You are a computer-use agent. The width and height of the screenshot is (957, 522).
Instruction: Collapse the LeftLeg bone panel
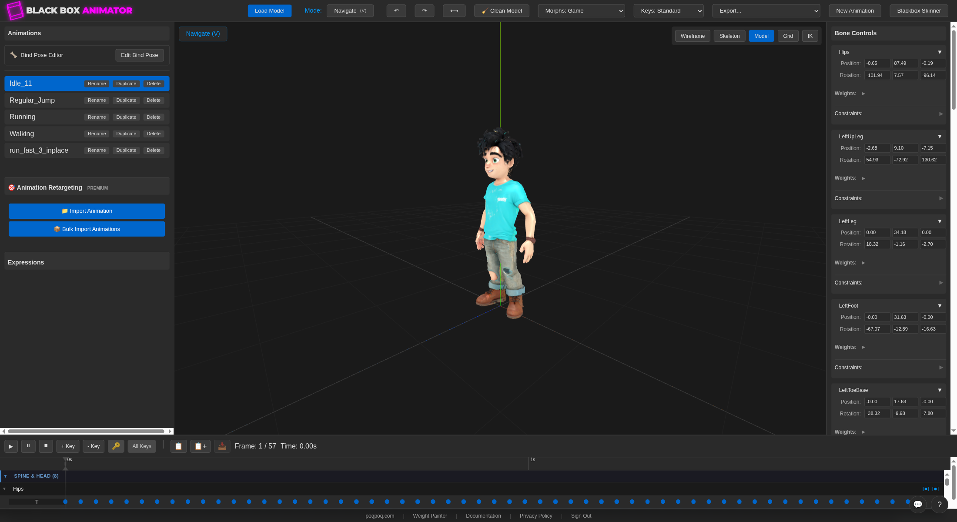tap(940, 221)
